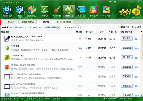The height and width of the screenshot is (101, 143).
Task: Open settings gear dropdown for Adobe产品升级 row
Action: coord(137,86)
